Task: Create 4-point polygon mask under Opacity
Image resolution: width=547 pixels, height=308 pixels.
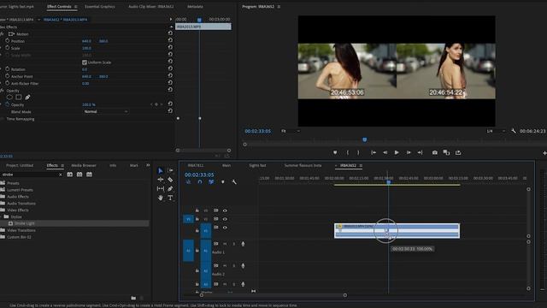Action: pyautogui.click(x=19, y=98)
